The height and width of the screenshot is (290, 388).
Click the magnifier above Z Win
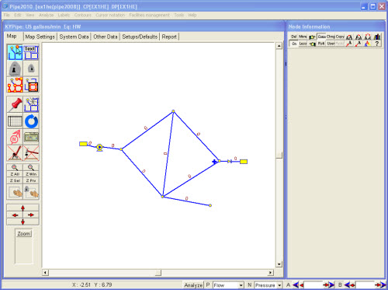tap(31, 167)
